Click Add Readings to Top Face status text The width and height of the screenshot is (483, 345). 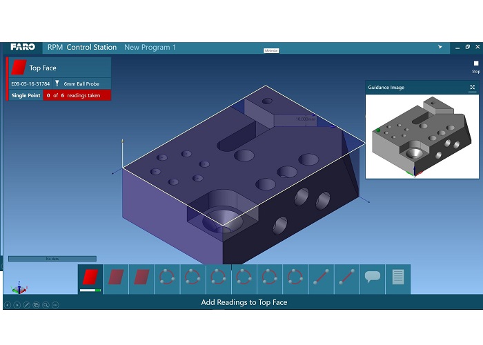click(244, 302)
